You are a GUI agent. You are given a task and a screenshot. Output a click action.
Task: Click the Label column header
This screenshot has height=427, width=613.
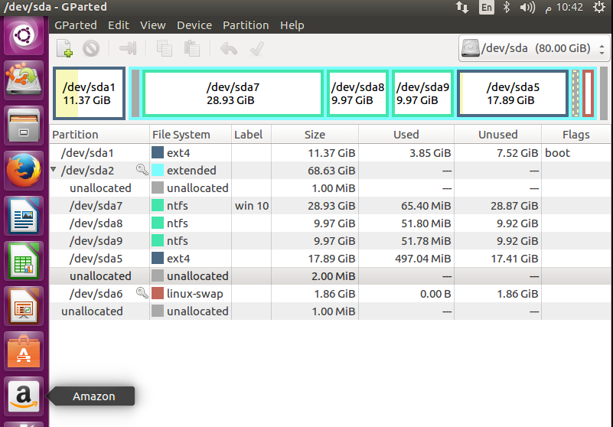251,134
